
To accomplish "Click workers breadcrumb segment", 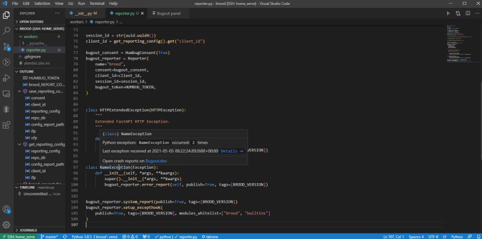I will 77,22.
